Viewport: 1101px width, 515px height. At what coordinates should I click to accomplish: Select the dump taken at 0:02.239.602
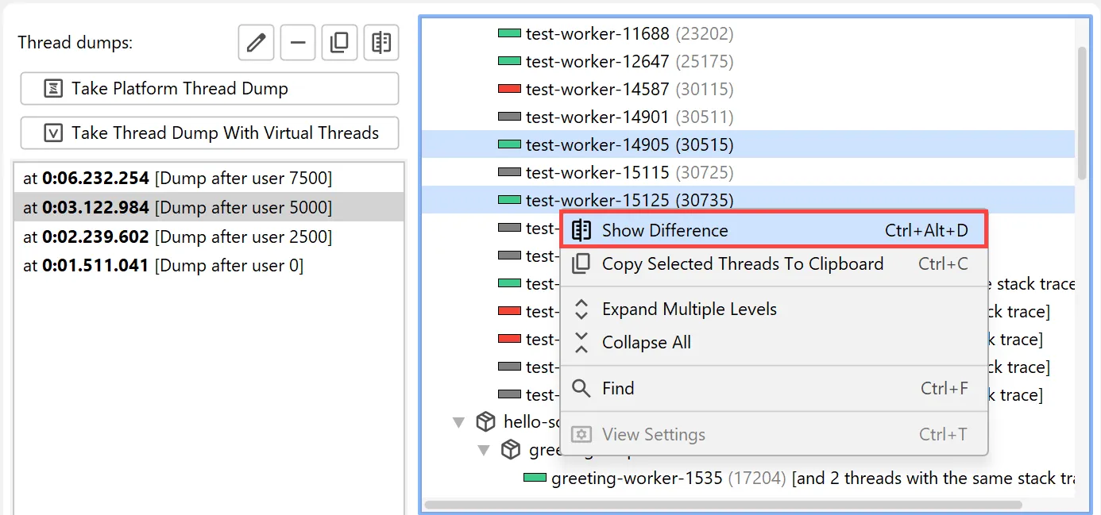pyautogui.click(x=209, y=236)
